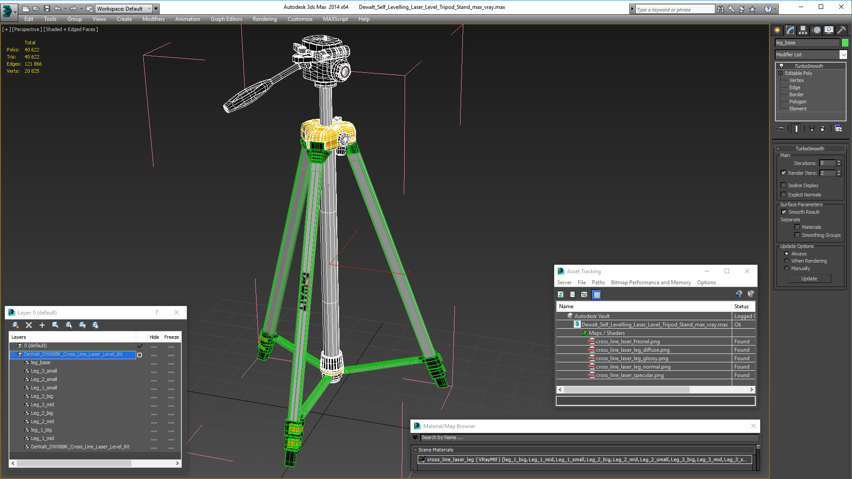The height and width of the screenshot is (479, 852).
Task: Toggle Show End Result button
Action: coord(797,129)
